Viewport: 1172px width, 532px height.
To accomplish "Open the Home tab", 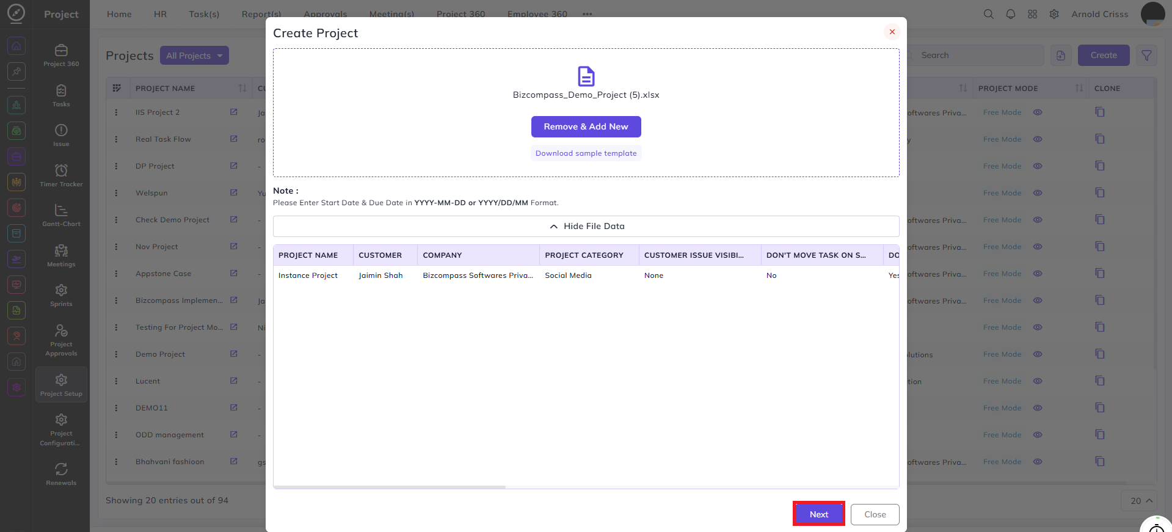I will (x=119, y=14).
